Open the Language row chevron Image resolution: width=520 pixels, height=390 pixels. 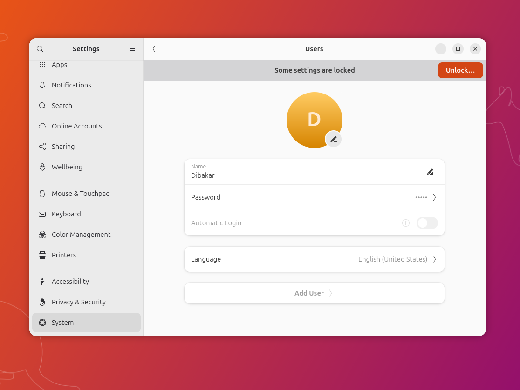click(434, 259)
